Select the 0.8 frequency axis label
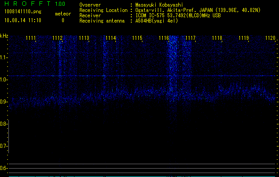Screen dimensions: 279x177 click(3, 124)
